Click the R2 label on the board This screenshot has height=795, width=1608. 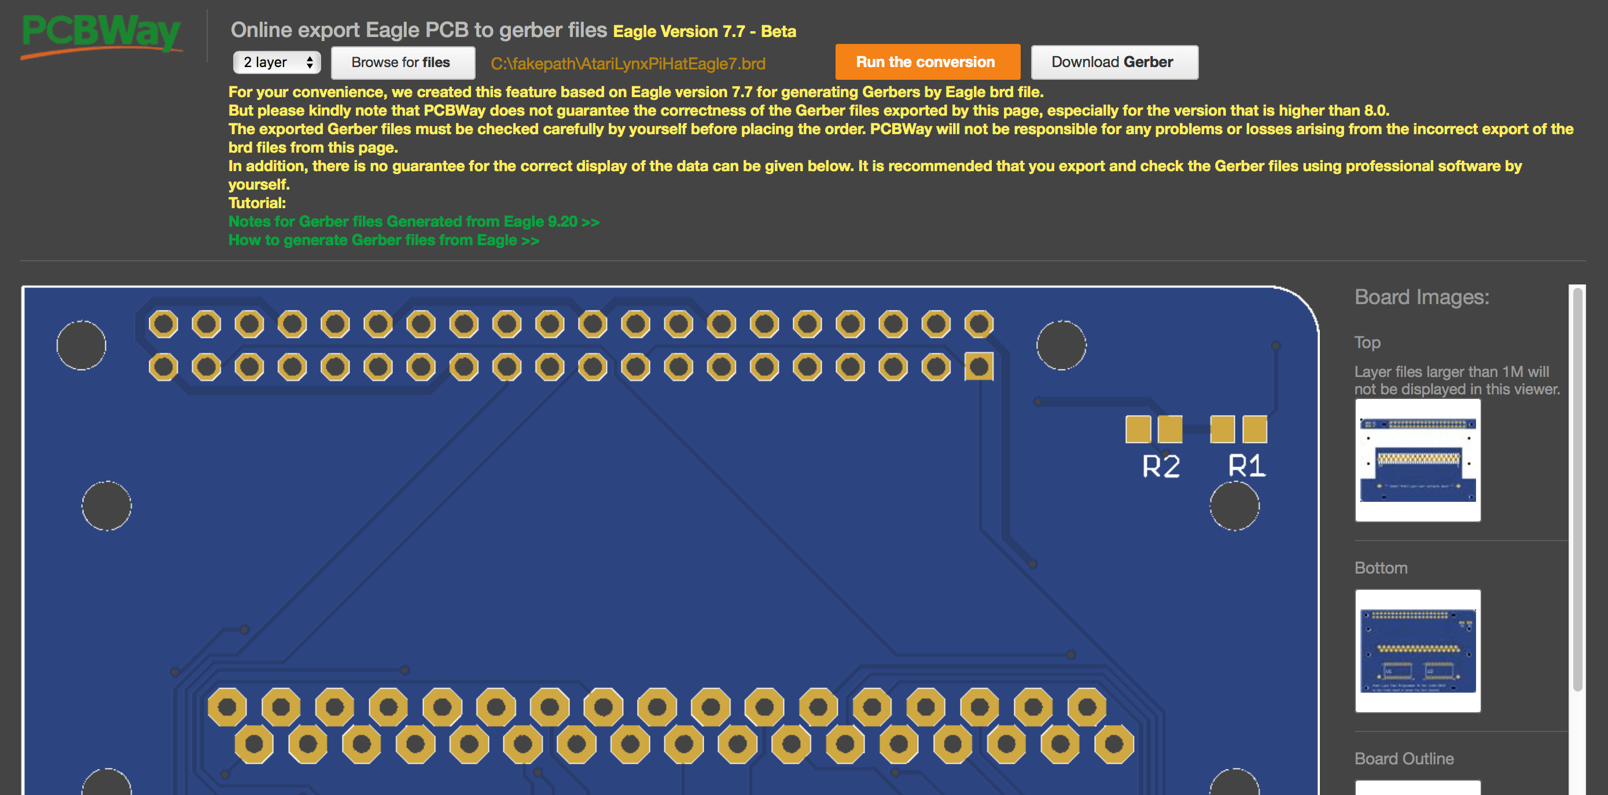pos(1160,466)
